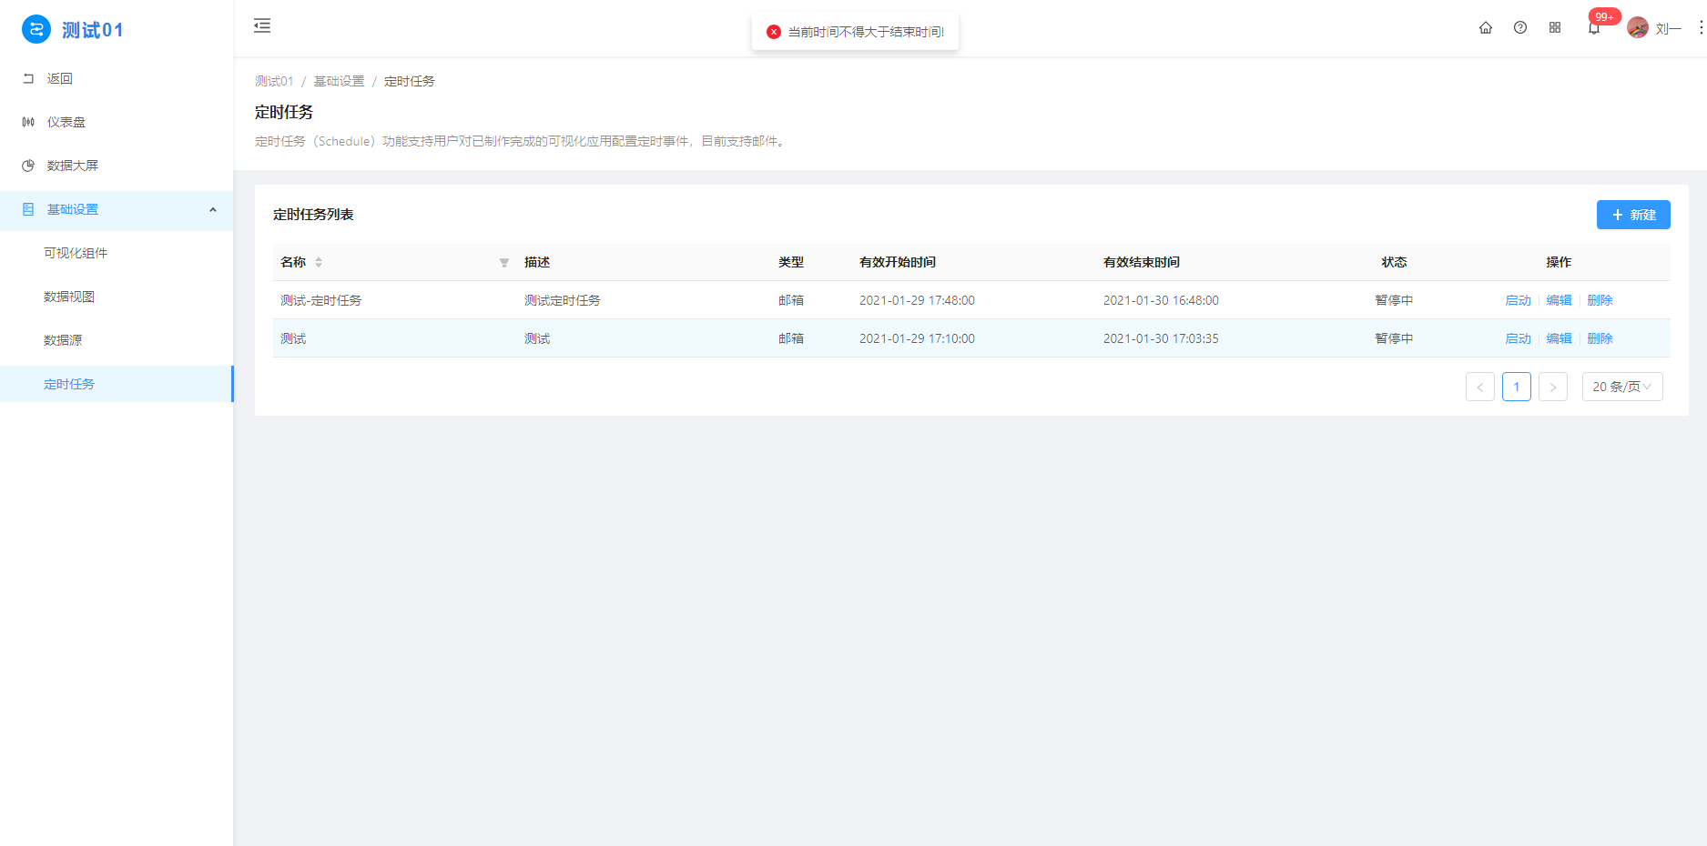This screenshot has width=1707, height=846.
Task: Open the 20 条/页 page size dropdown
Action: 1622,387
